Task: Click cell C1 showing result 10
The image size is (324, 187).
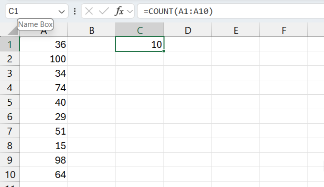Action: [x=139, y=44]
